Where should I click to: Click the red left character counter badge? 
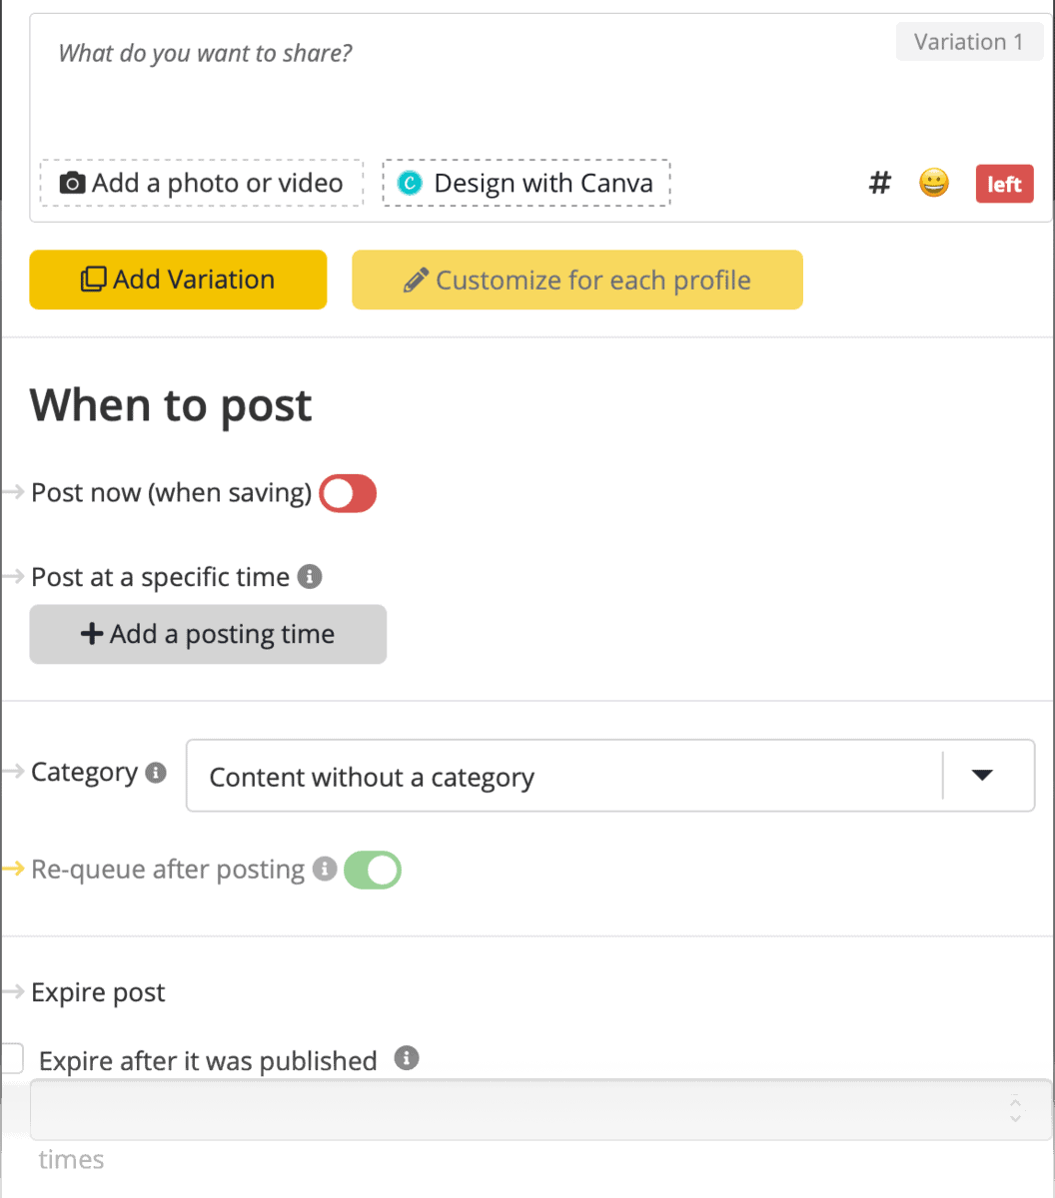click(1004, 183)
